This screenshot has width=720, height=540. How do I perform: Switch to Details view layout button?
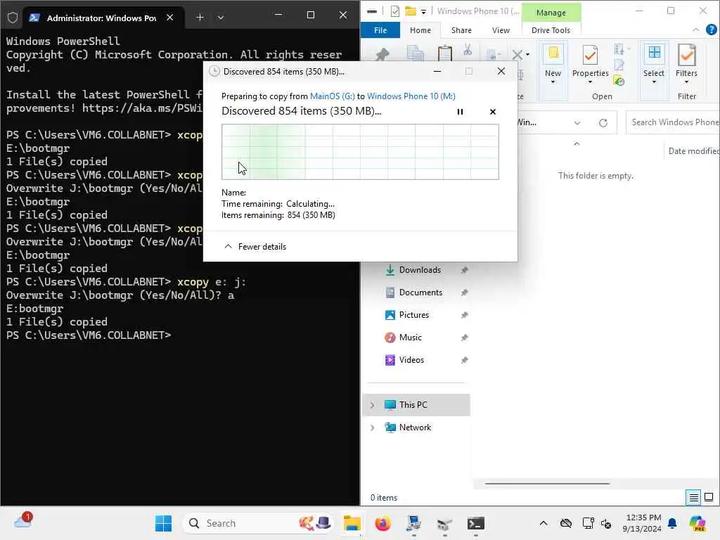pyautogui.click(x=693, y=497)
